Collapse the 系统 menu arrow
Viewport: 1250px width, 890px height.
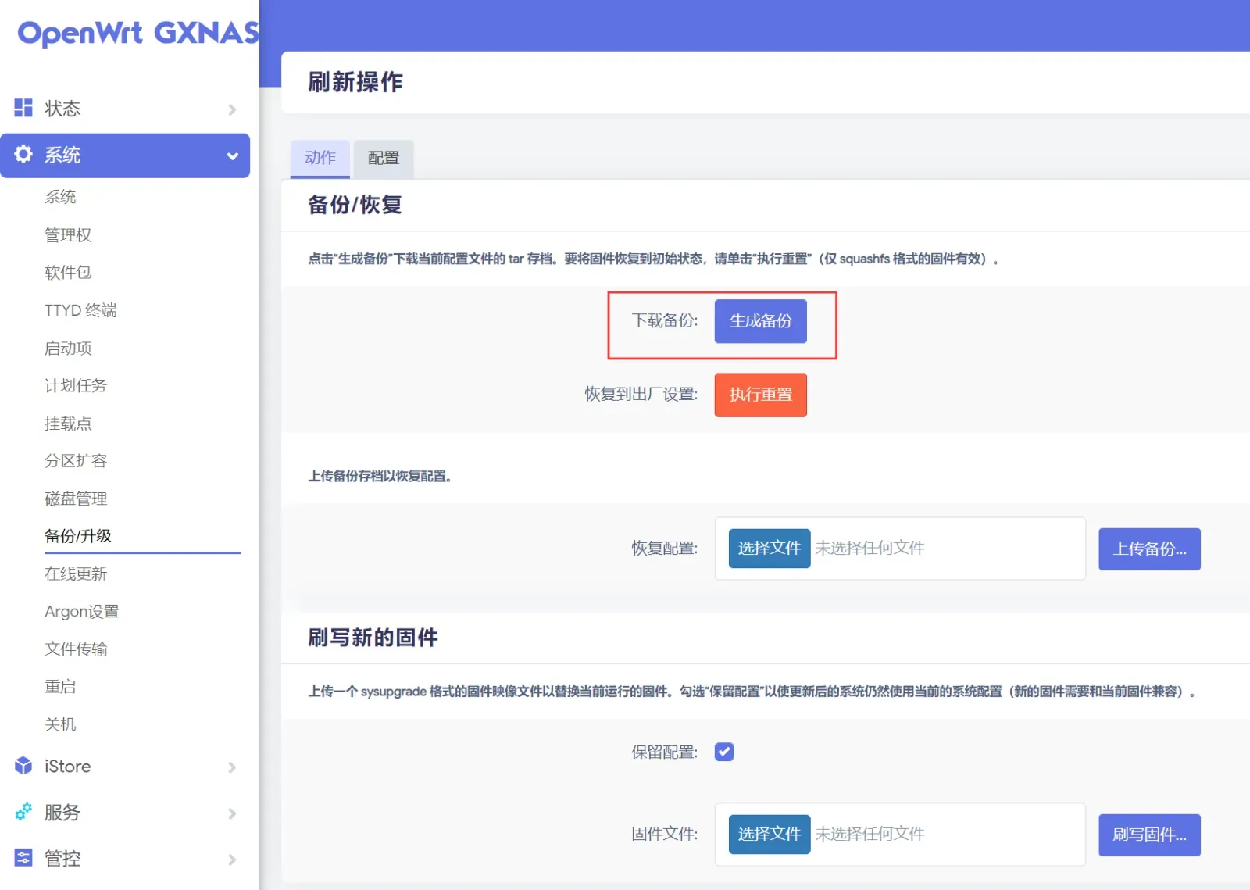tap(232, 155)
